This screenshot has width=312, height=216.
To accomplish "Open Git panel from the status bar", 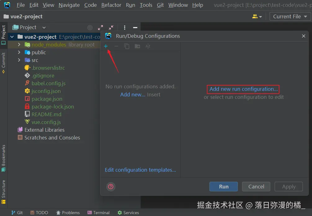I will 17,213.
